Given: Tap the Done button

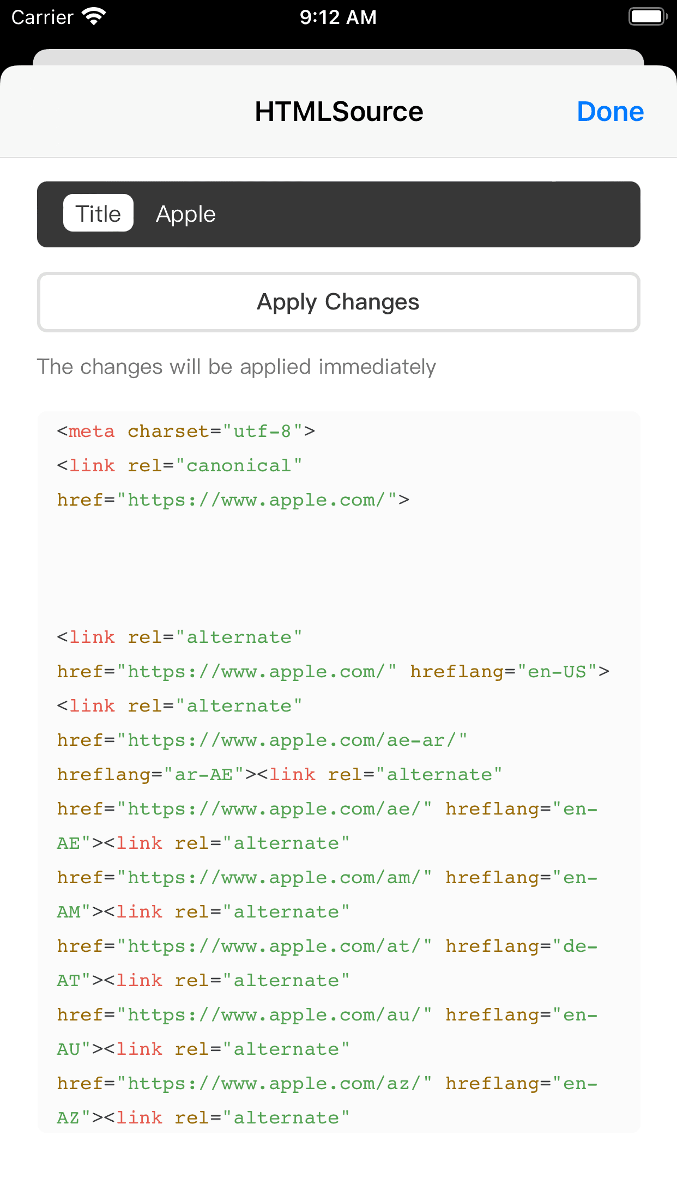Looking at the screenshot, I should [x=610, y=112].
